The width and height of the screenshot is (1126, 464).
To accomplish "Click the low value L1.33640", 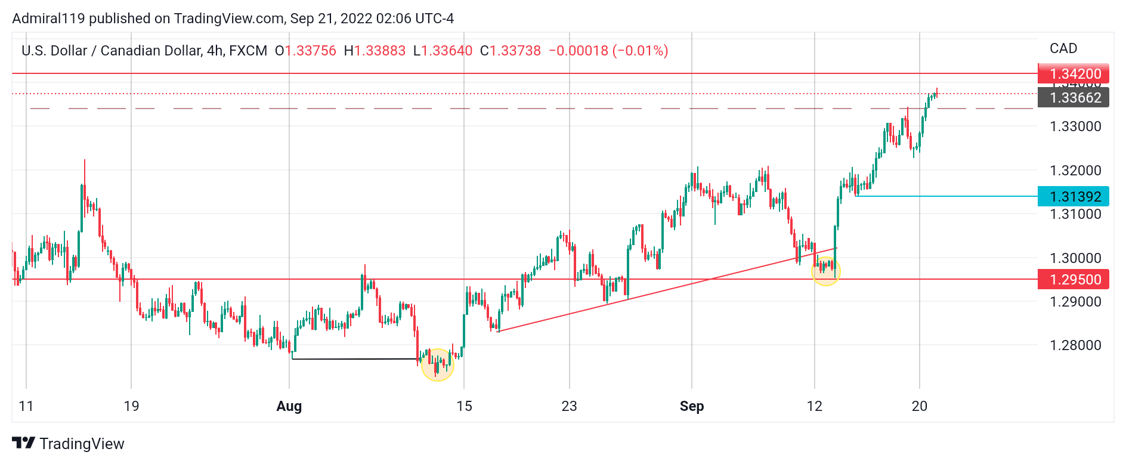I will point(443,51).
